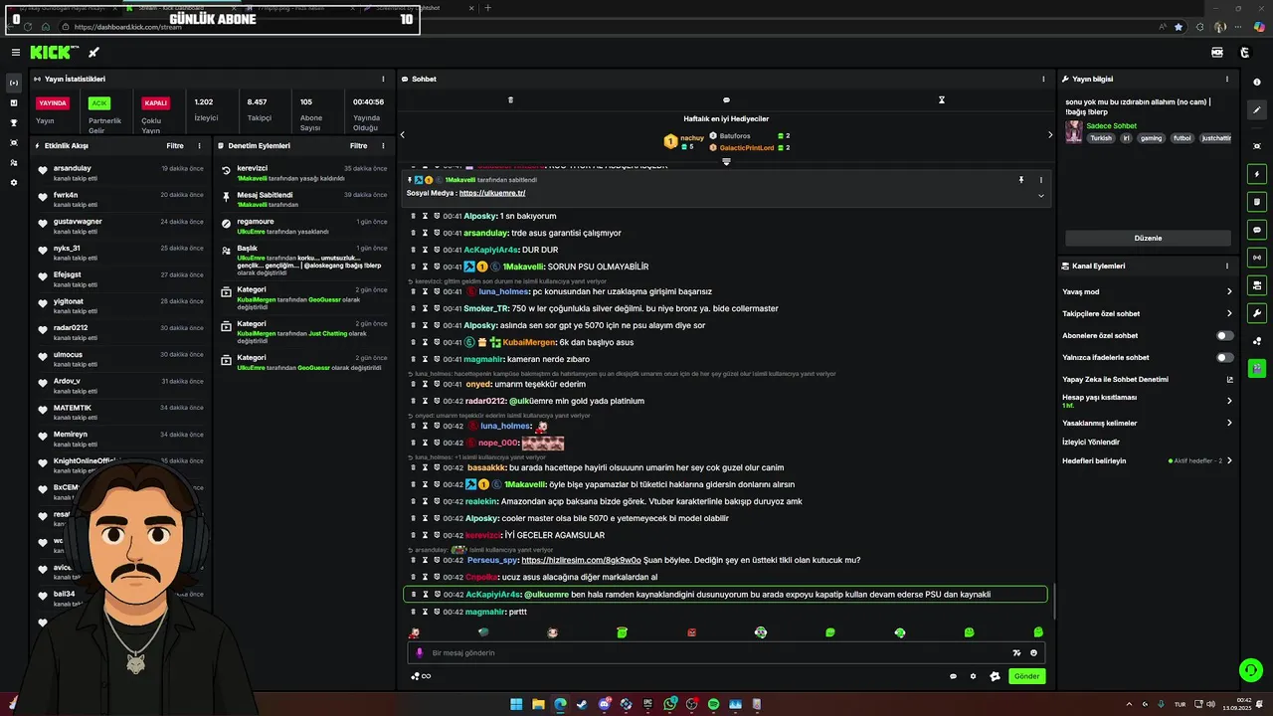Click the microphone icon in message box

(x=419, y=653)
